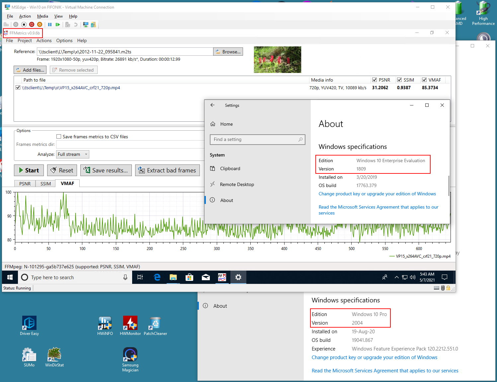Revert the virtual machine using undo icon
497x382 pixels.
[x=76, y=24]
